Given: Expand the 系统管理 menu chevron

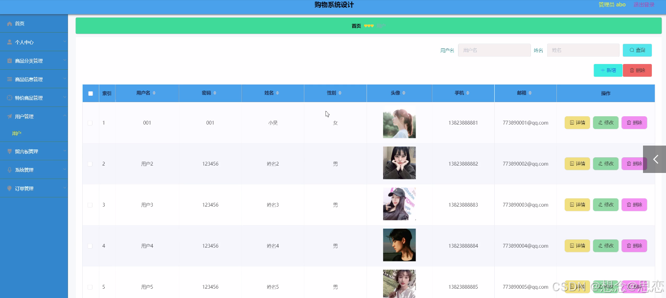Looking at the screenshot, I should click(x=64, y=170).
